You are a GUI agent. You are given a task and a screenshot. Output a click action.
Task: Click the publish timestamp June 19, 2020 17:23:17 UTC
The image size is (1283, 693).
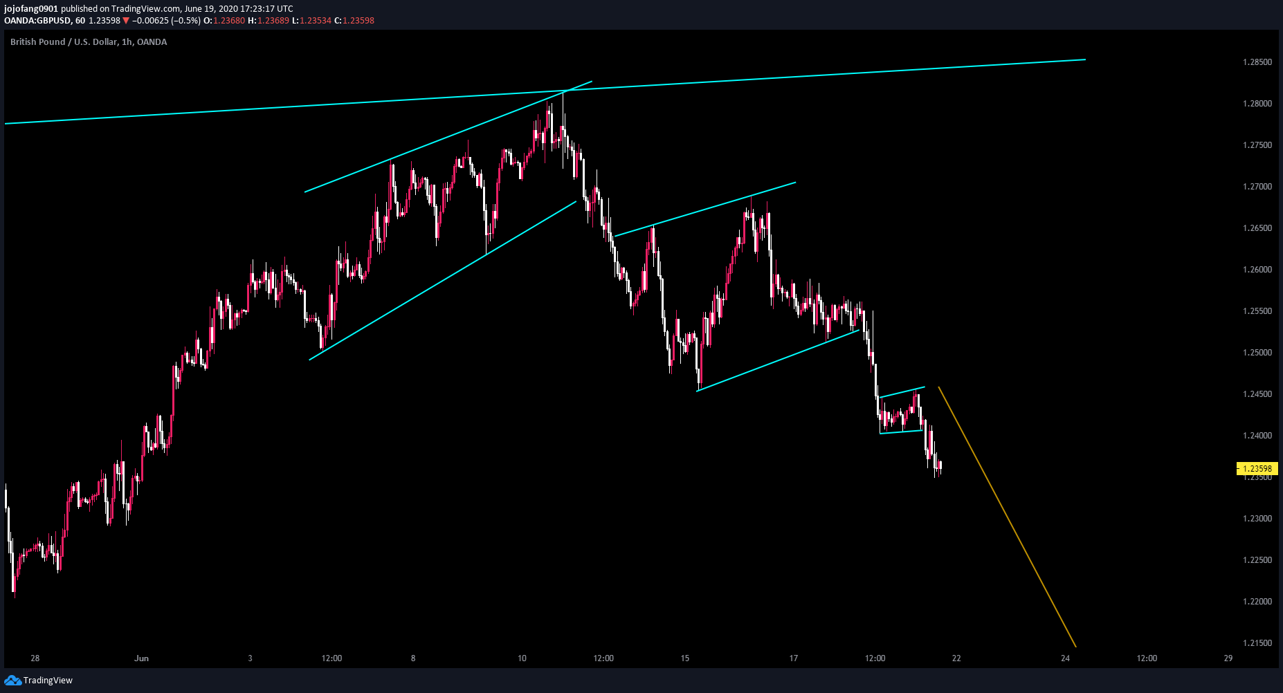click(x=239, y=9)
